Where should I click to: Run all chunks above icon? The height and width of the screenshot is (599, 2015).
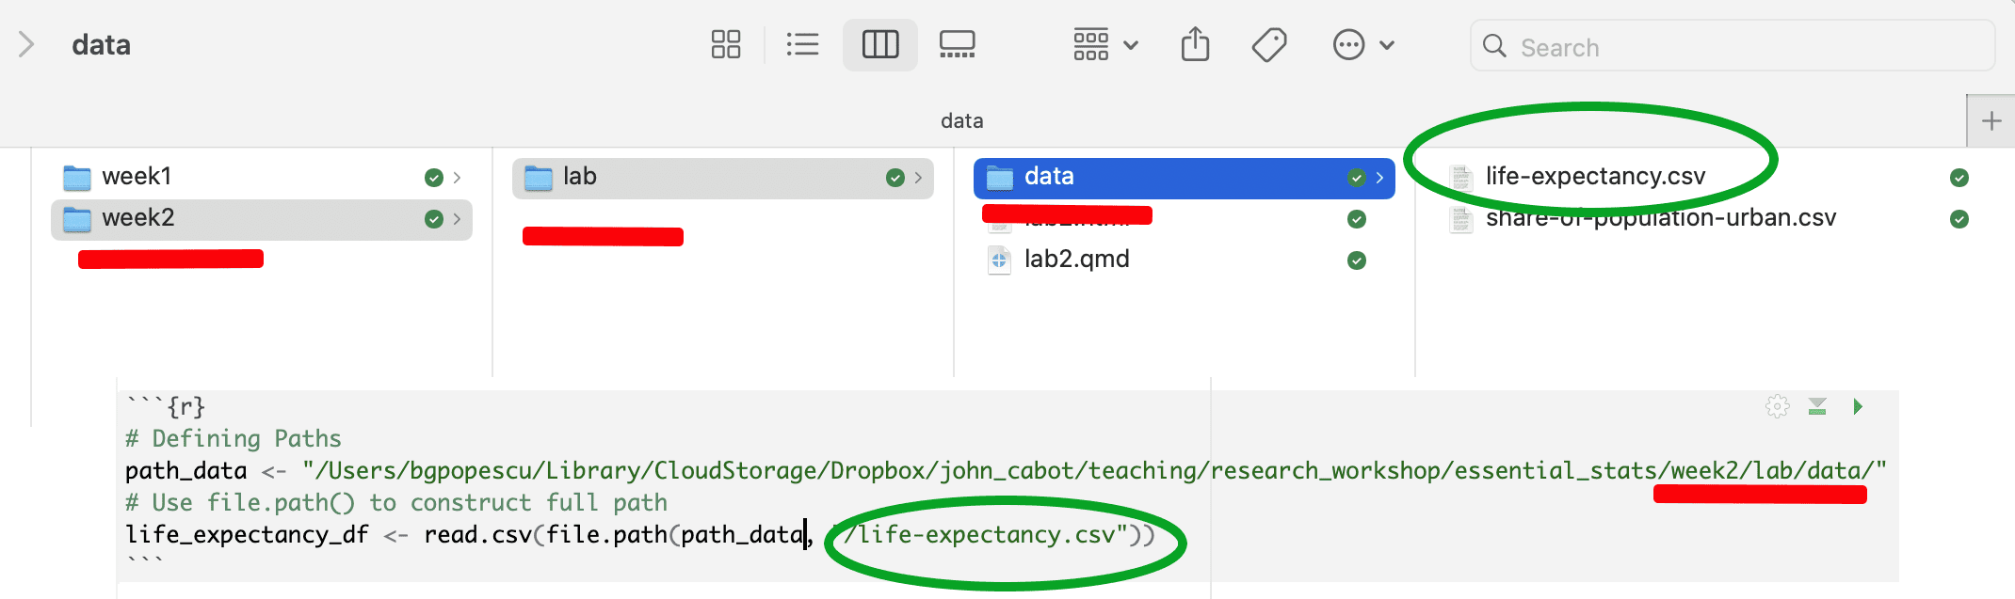(1817, 406)
